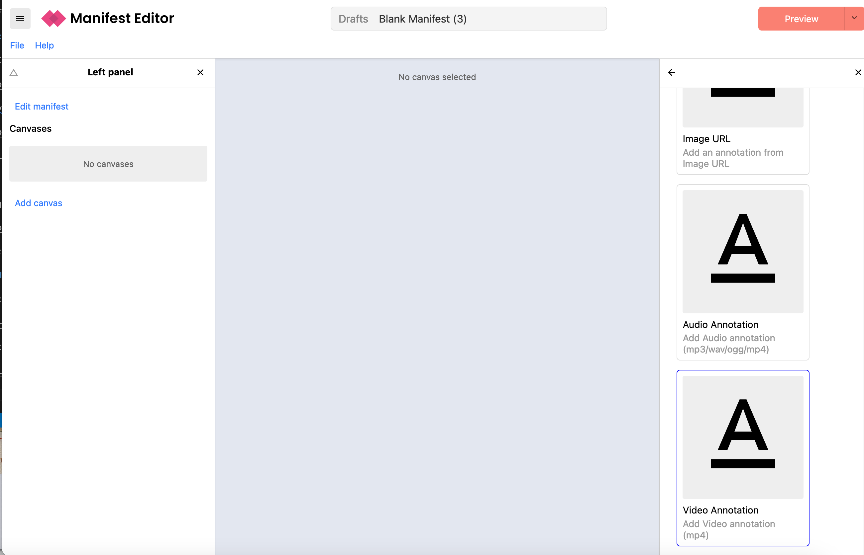Click the Preview button
The image size is (864, 555).
point(801,18)
